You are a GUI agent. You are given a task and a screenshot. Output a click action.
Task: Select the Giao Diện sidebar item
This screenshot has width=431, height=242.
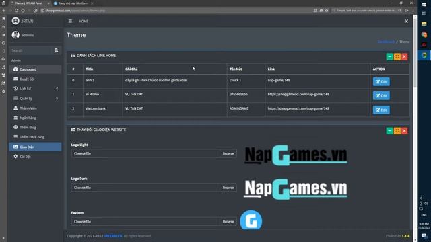click(x=35, y=147)
